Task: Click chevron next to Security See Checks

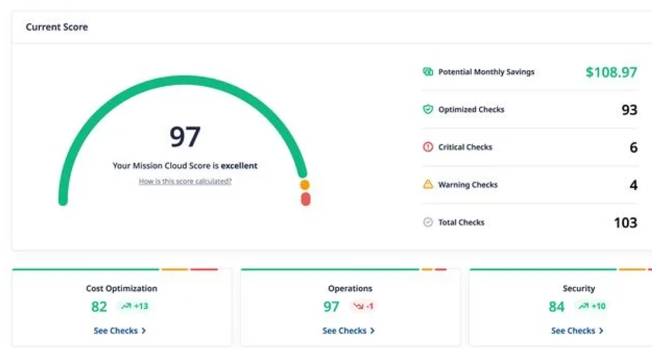Action: coord(601,331)
